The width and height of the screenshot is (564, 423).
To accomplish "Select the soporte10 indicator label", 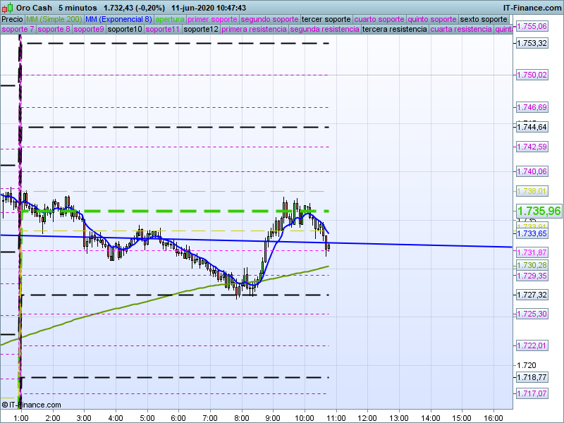I will (x=125, y=30).
